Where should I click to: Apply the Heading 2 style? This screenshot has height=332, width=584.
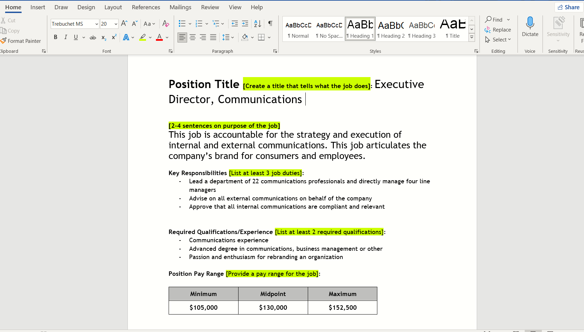pos(391,29)
